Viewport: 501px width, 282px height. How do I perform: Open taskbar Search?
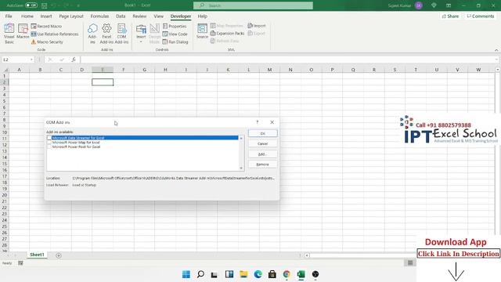200,274
